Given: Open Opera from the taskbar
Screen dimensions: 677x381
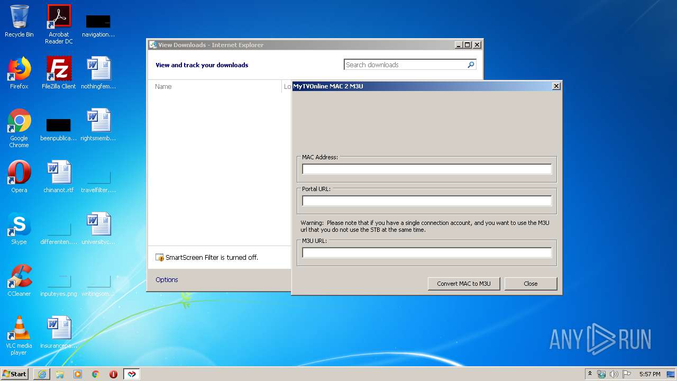Looking at the screenshot, I should tap(113, 374).
